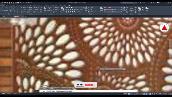
Task: Click the Copy tool
Action: [23, 10]
